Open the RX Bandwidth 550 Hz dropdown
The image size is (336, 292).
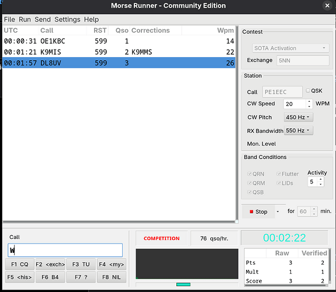298,130
